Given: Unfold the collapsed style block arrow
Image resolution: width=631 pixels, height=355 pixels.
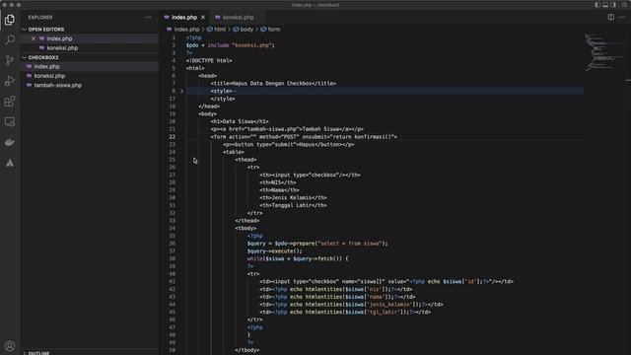Looking at the screenshot, I should [181, 91].
